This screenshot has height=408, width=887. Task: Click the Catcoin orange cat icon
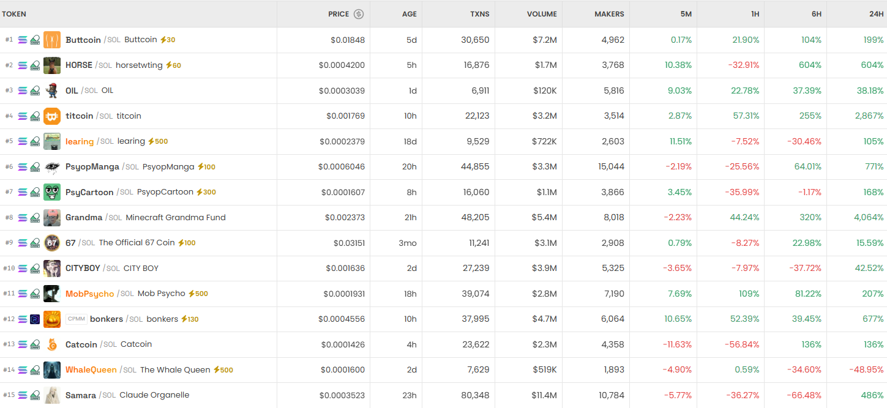[52, 344]
